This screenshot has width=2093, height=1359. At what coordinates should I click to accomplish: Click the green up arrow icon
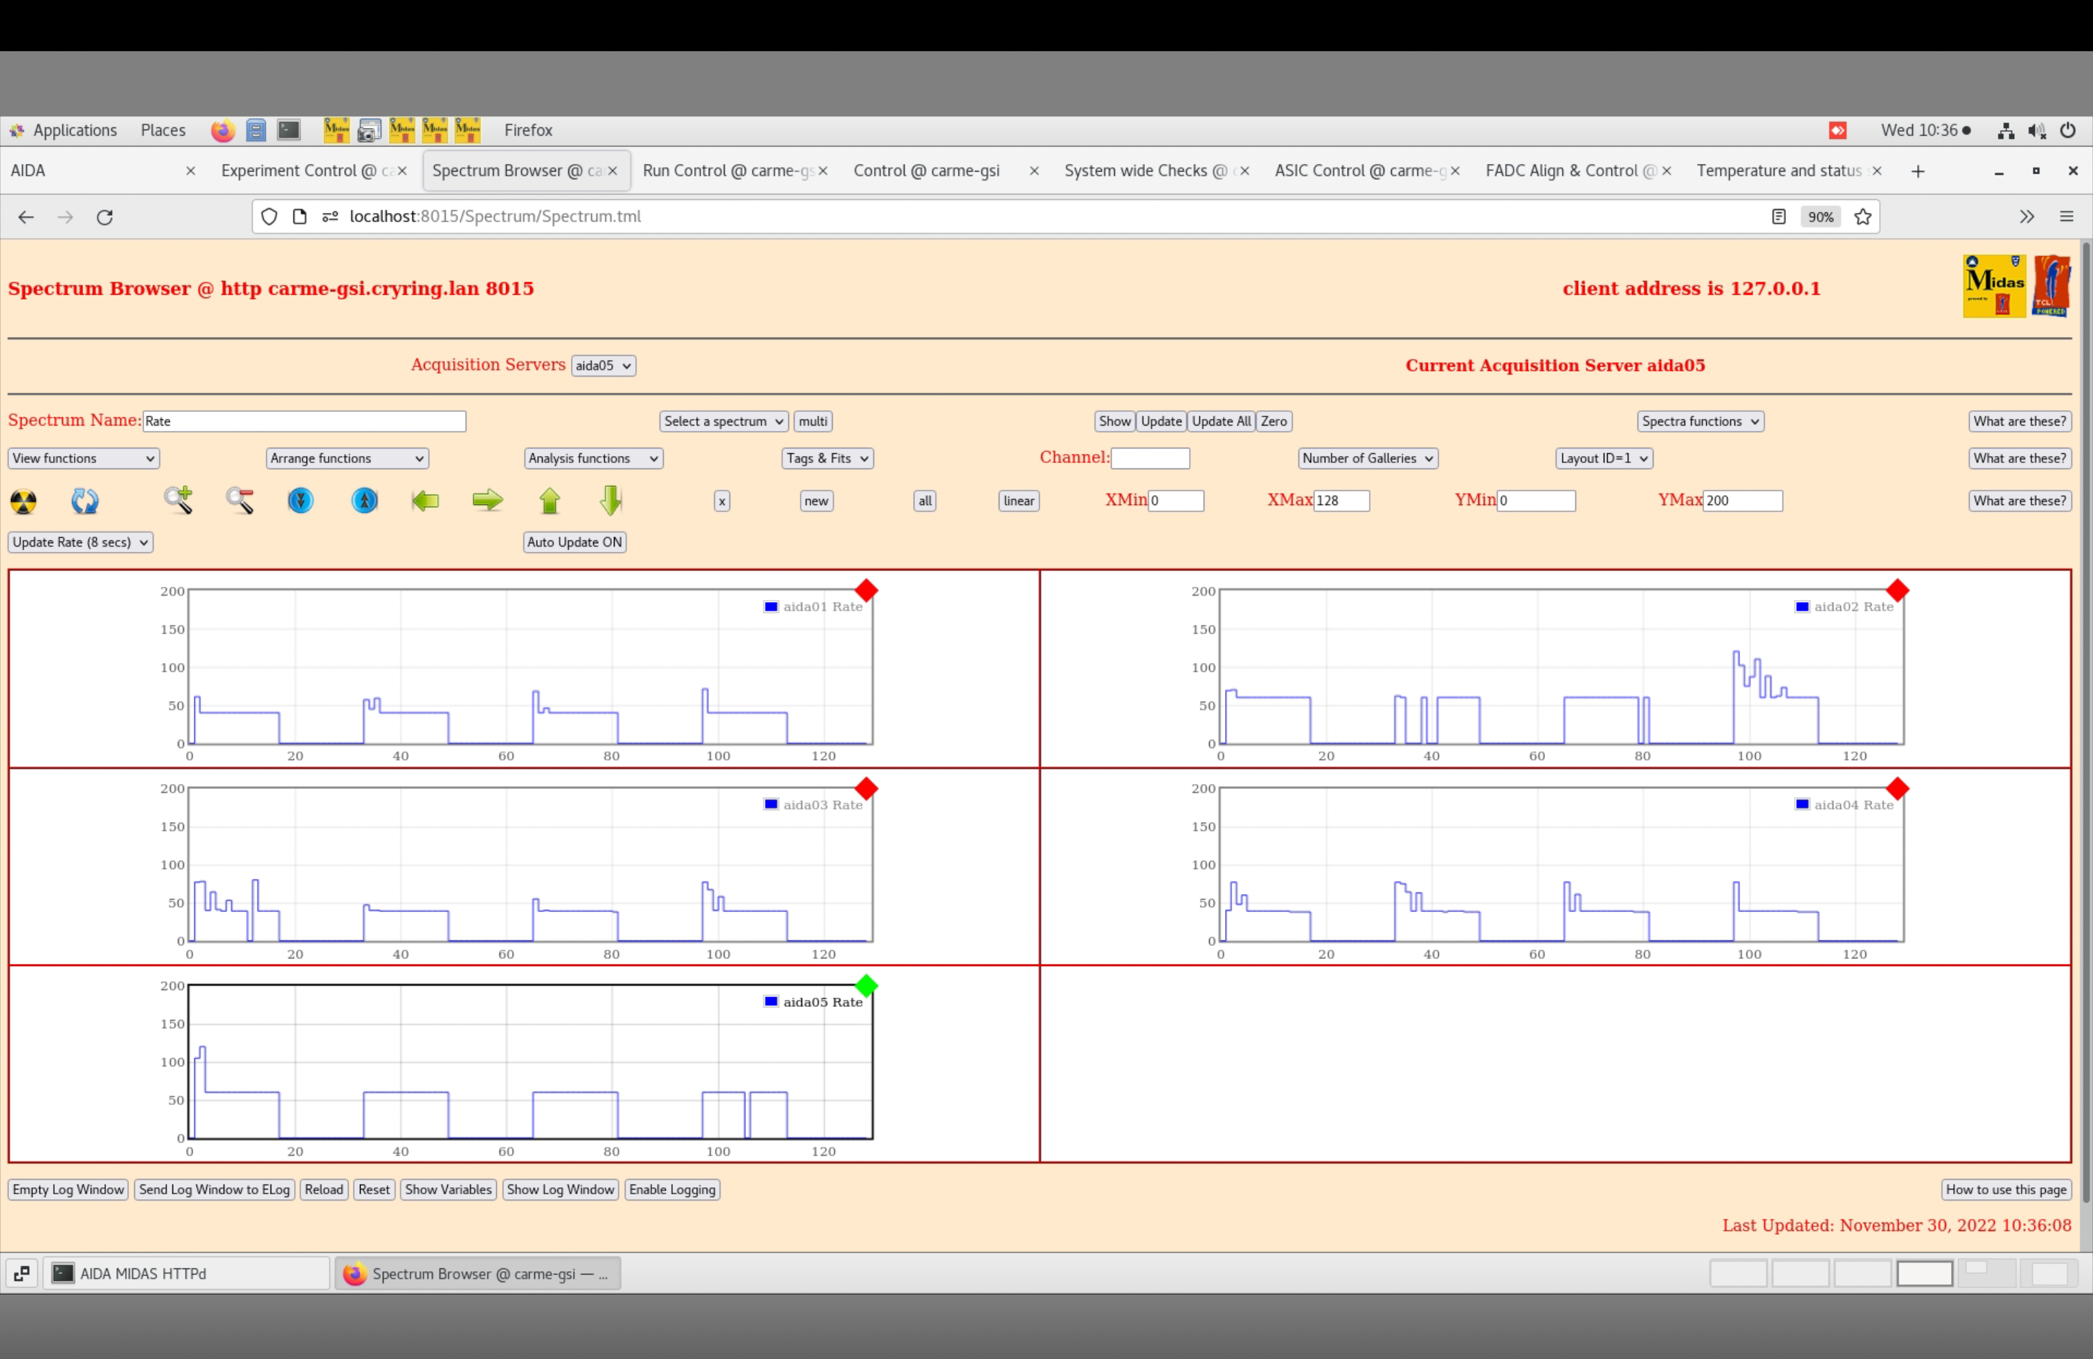click(x=550, y=501)
